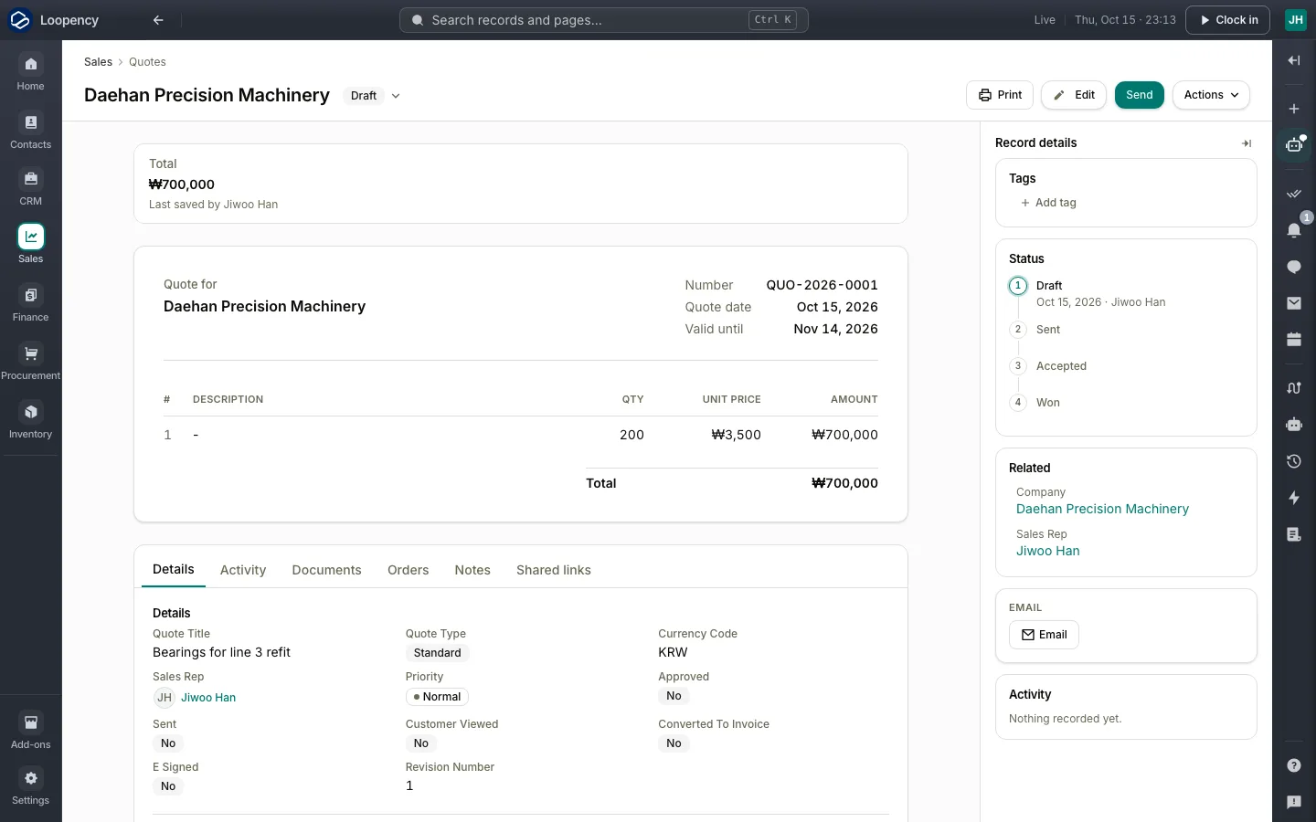Click the Edit button

1074,95
